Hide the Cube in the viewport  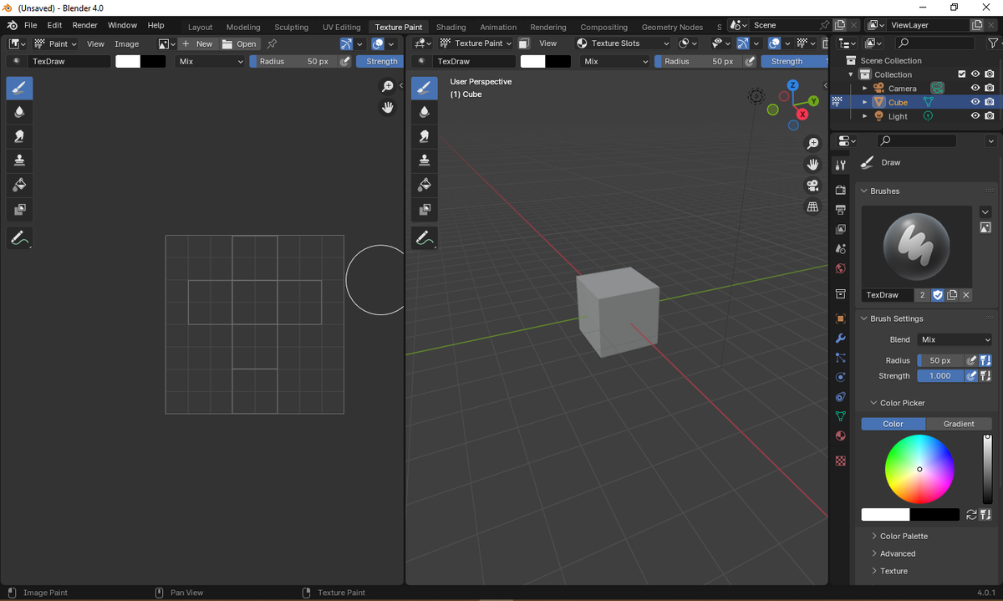click(x=975, y=102)
